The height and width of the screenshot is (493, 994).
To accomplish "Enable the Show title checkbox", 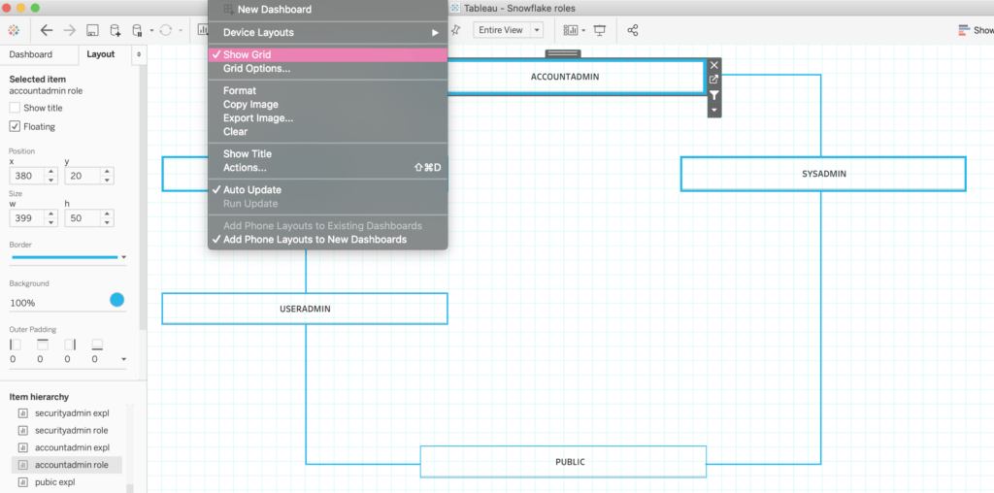I will click(15, 108).
